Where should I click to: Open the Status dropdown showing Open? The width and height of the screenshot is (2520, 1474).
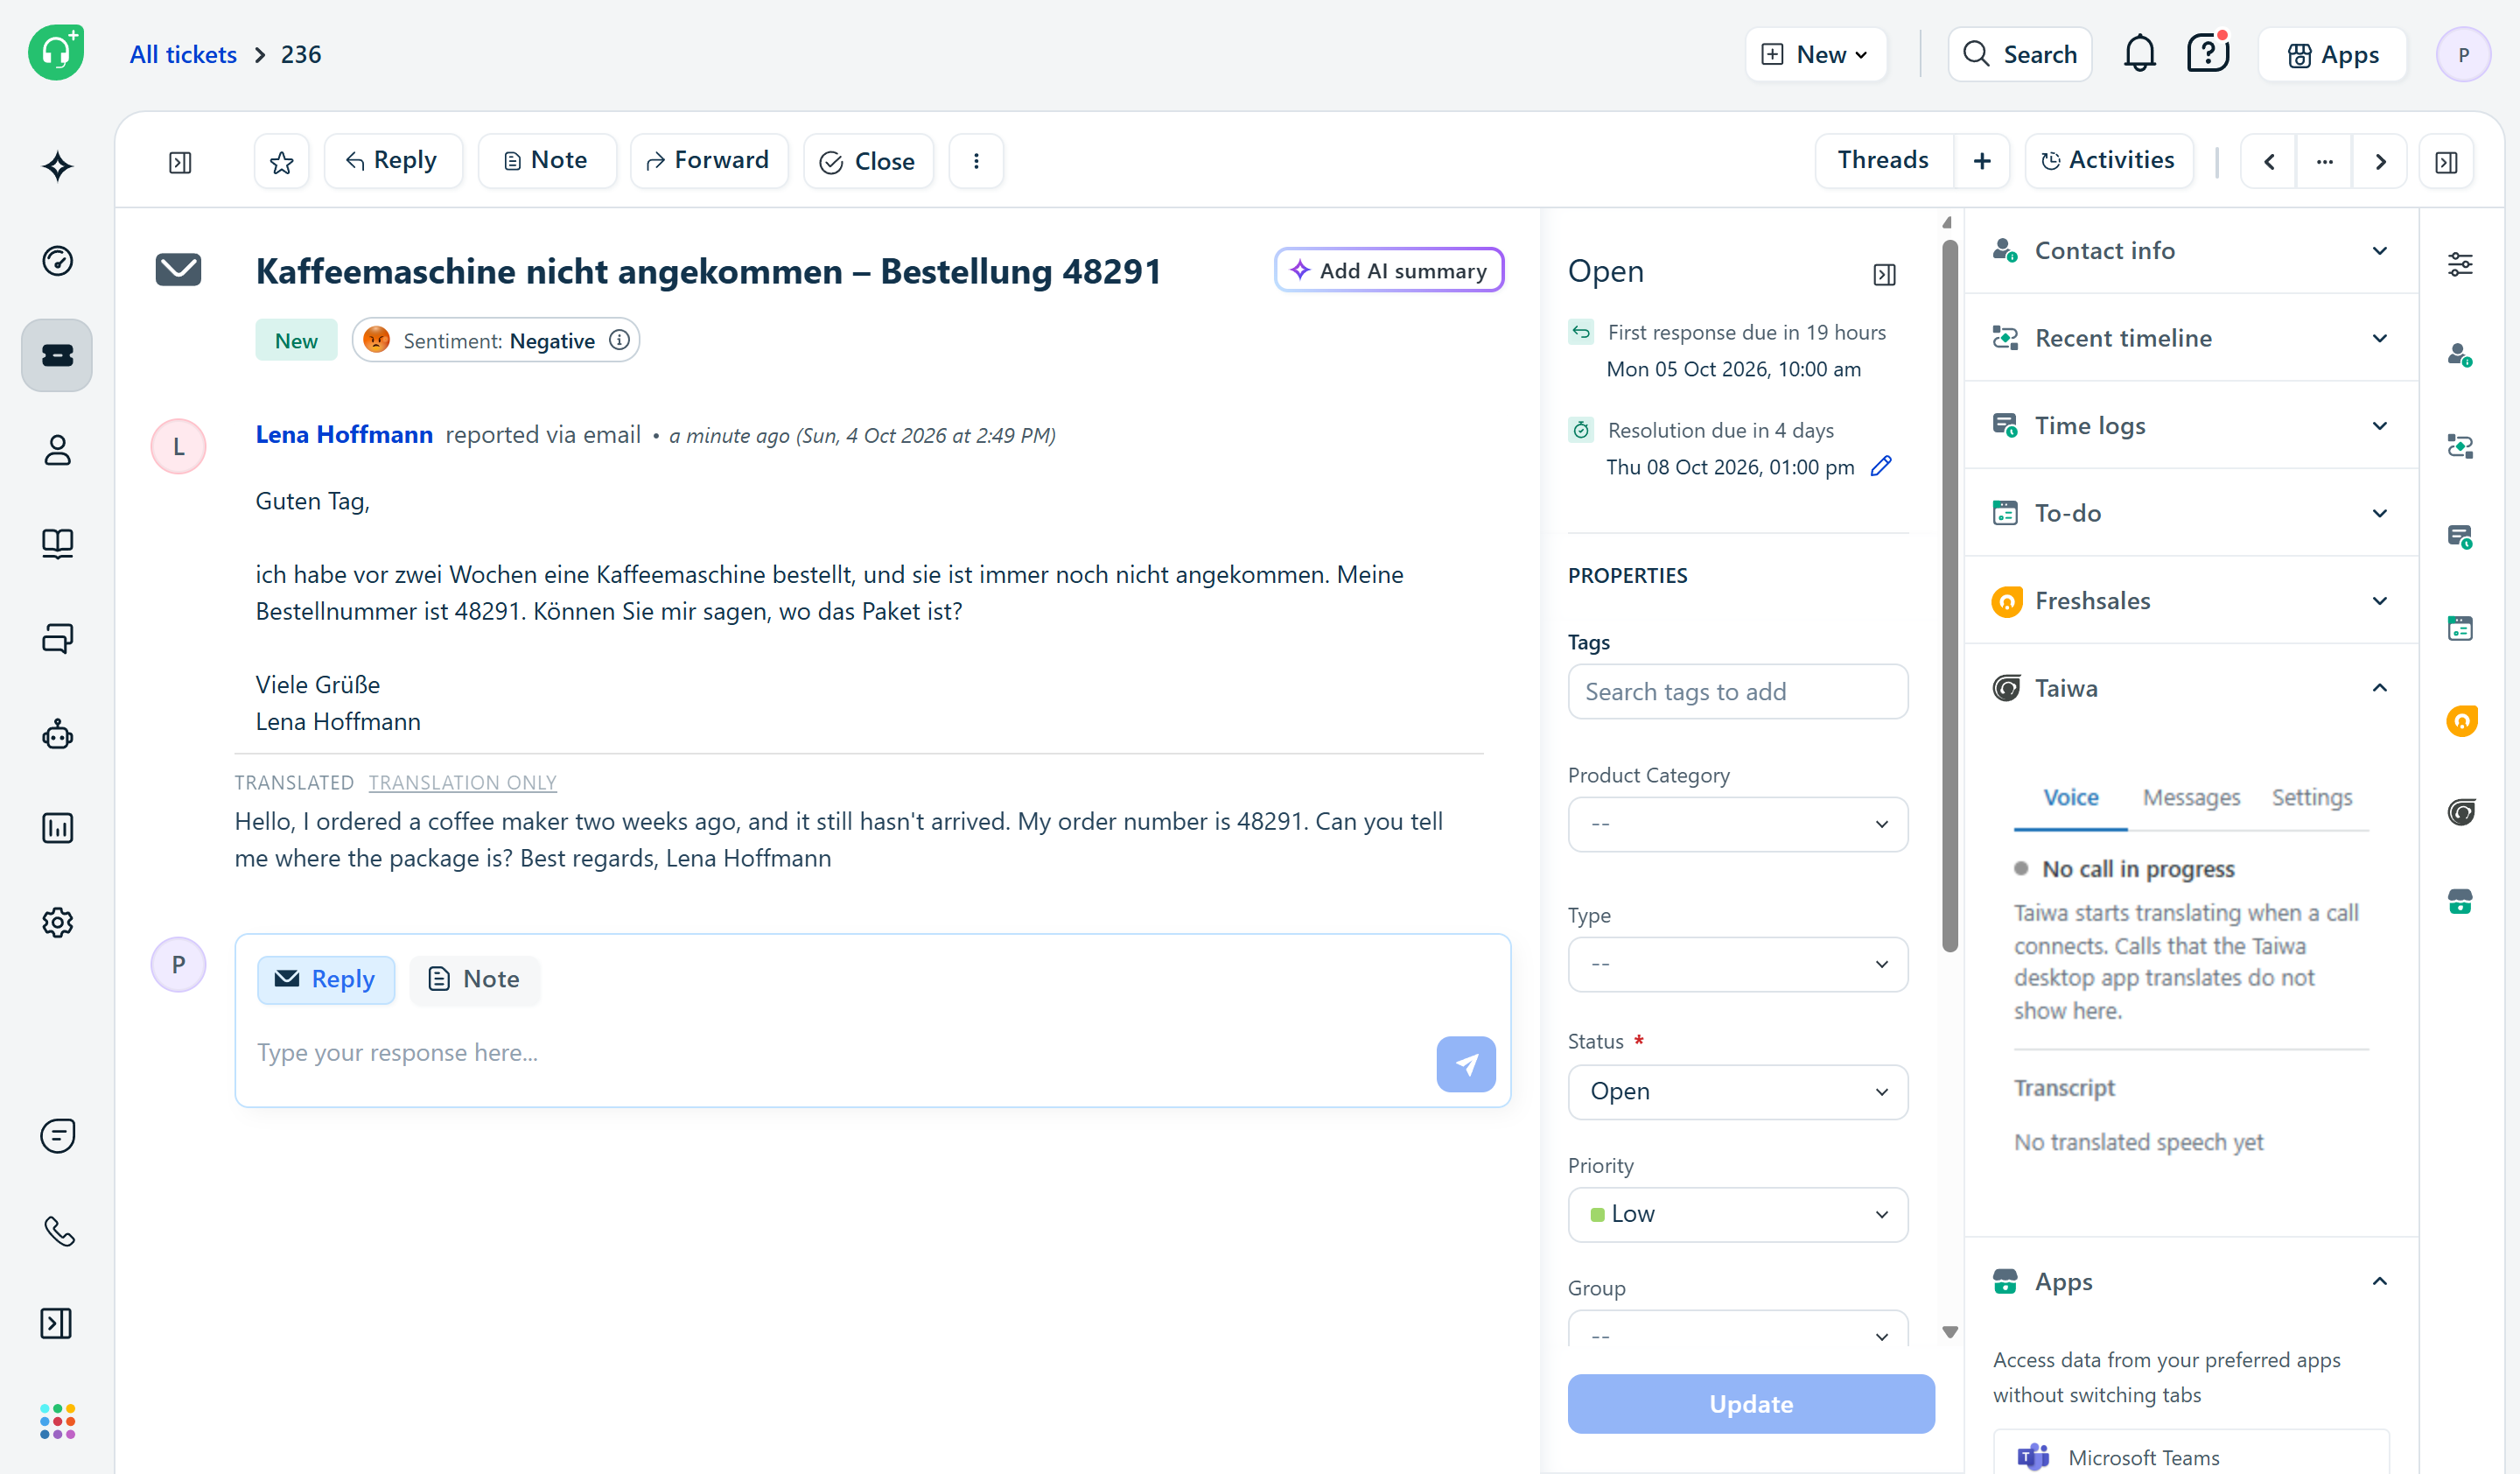[1737, 1091]
